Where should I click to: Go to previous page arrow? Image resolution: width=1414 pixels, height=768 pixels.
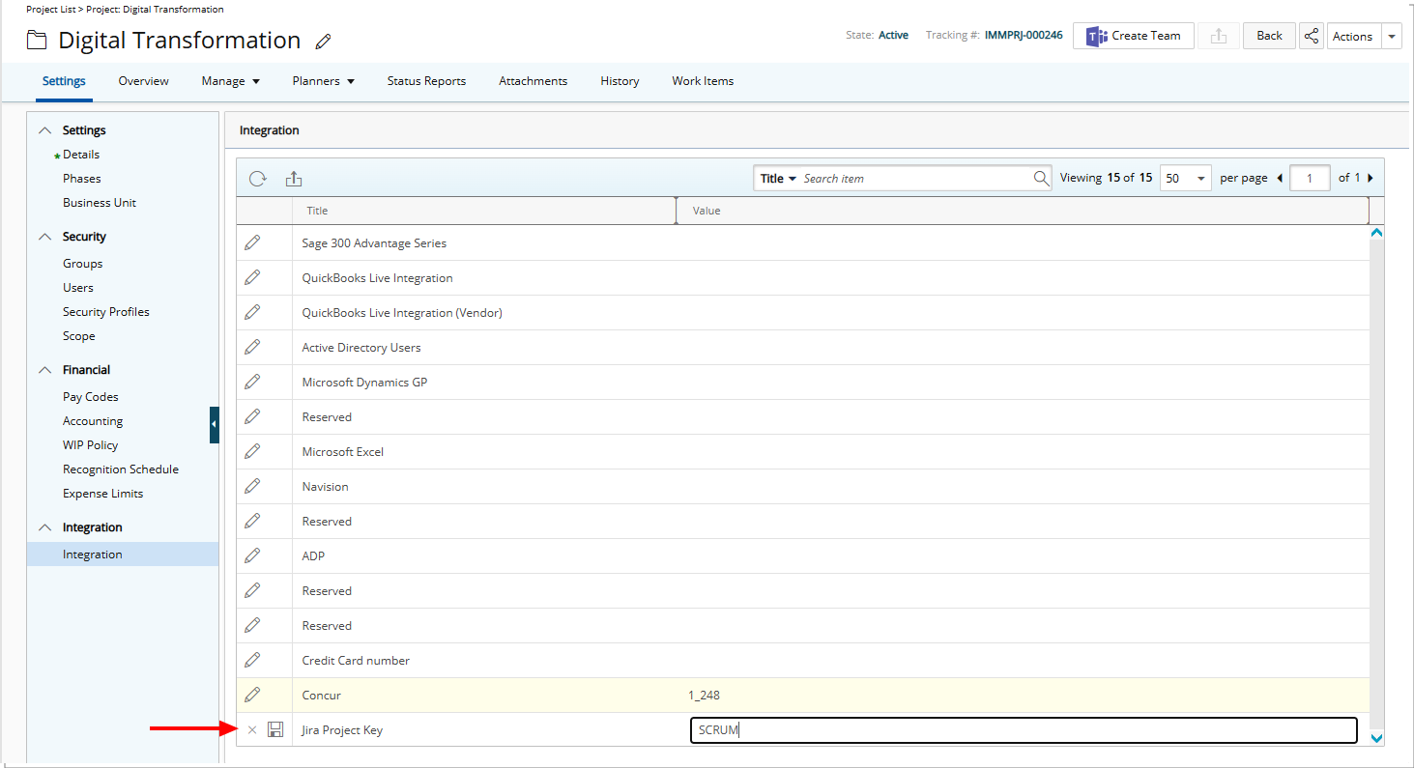[x=1281, y=178]
